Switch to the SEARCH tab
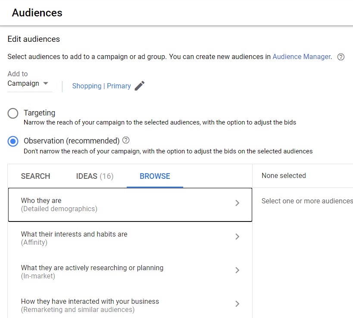This screenshot has height=318, width=353. [x=35, y=176]
